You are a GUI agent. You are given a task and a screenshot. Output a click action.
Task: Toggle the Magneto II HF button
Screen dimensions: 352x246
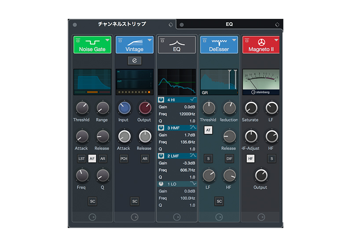[250, 159]
